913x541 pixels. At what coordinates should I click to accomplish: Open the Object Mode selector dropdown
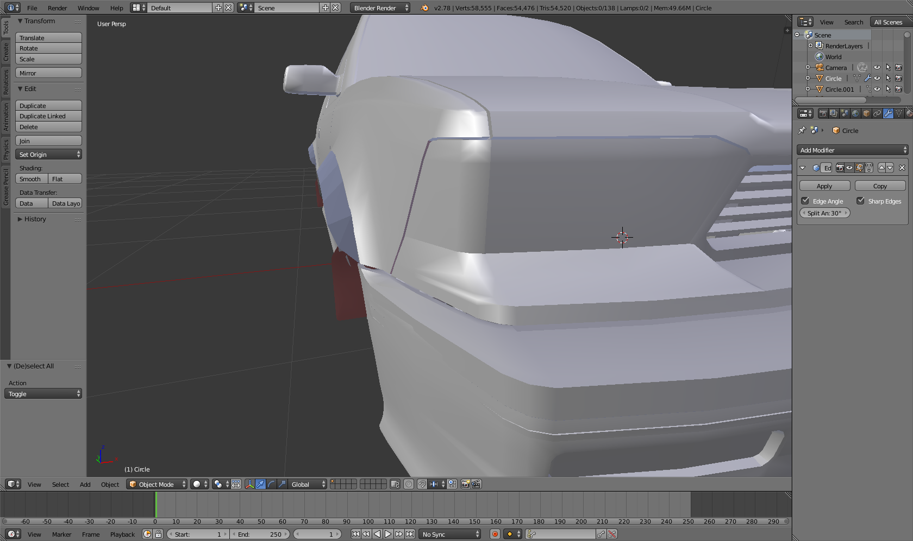(157, 484)
